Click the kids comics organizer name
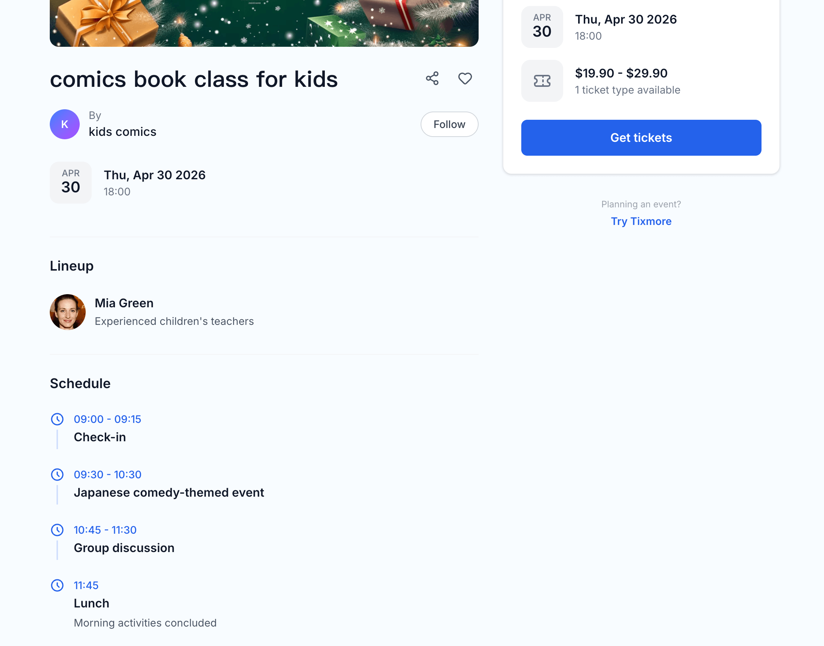Viewport: 824px width, 646px height. pos(122,132)
